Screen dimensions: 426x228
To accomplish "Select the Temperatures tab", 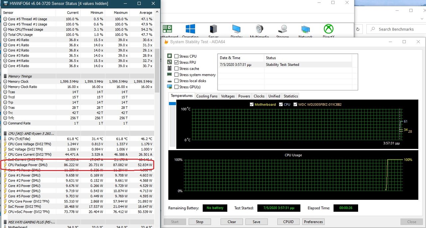I will [182, 96].
